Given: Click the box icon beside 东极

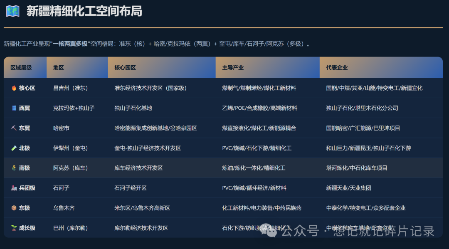Looking at the screenshot, I should pos(14,208).
